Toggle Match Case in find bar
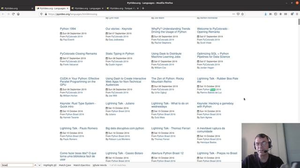Viewport: 300px width, 168px height. (65, 165)
